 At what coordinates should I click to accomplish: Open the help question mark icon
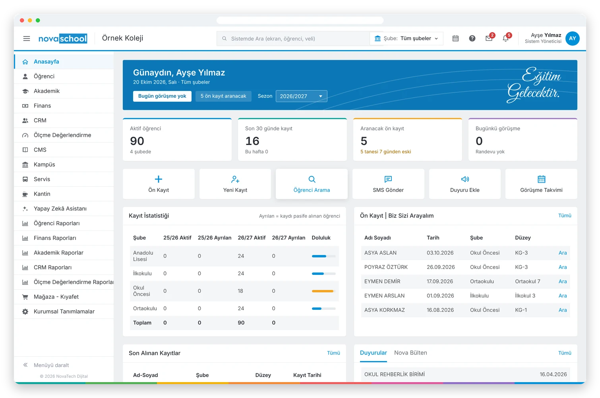click(x=472, y=39)
